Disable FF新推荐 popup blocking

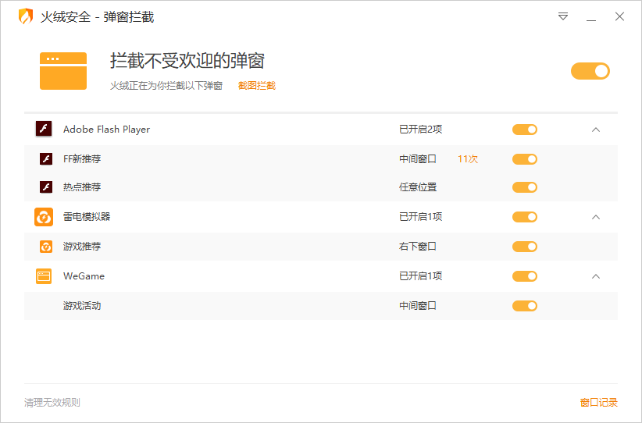tap(525, 159)
